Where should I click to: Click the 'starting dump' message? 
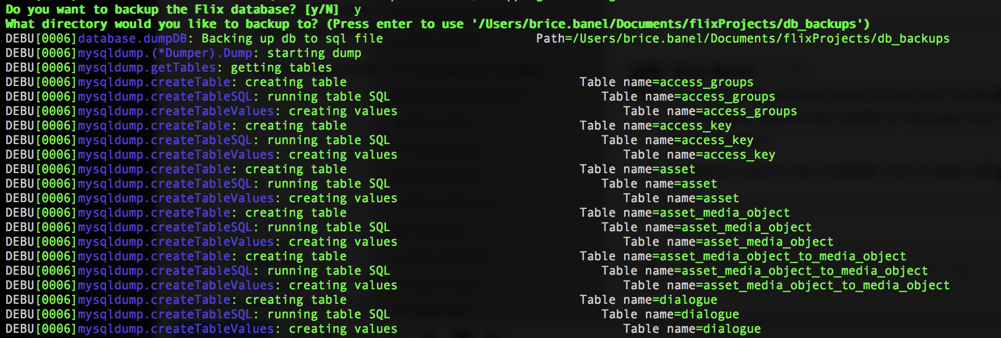coord(314,53)
